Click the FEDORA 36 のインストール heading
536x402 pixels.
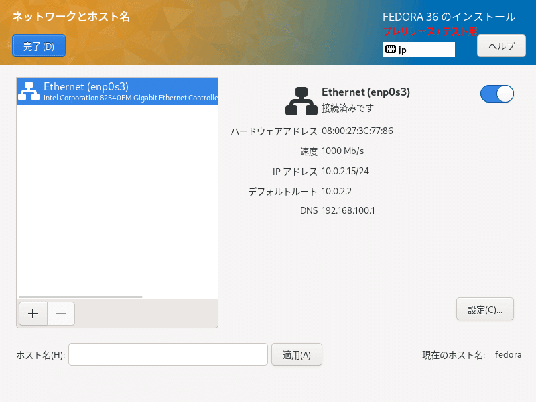coord(449,17)
